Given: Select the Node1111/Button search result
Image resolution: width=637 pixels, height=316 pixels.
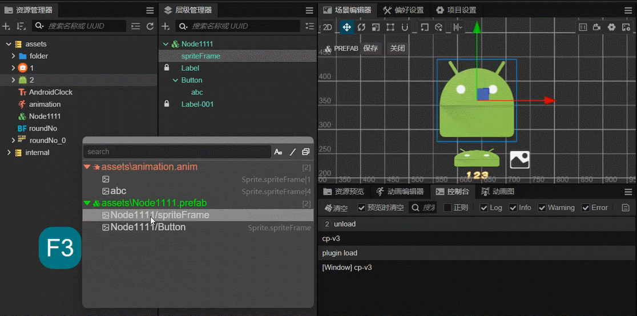Looking at the screenshot, I should click(x=198, y=227).
